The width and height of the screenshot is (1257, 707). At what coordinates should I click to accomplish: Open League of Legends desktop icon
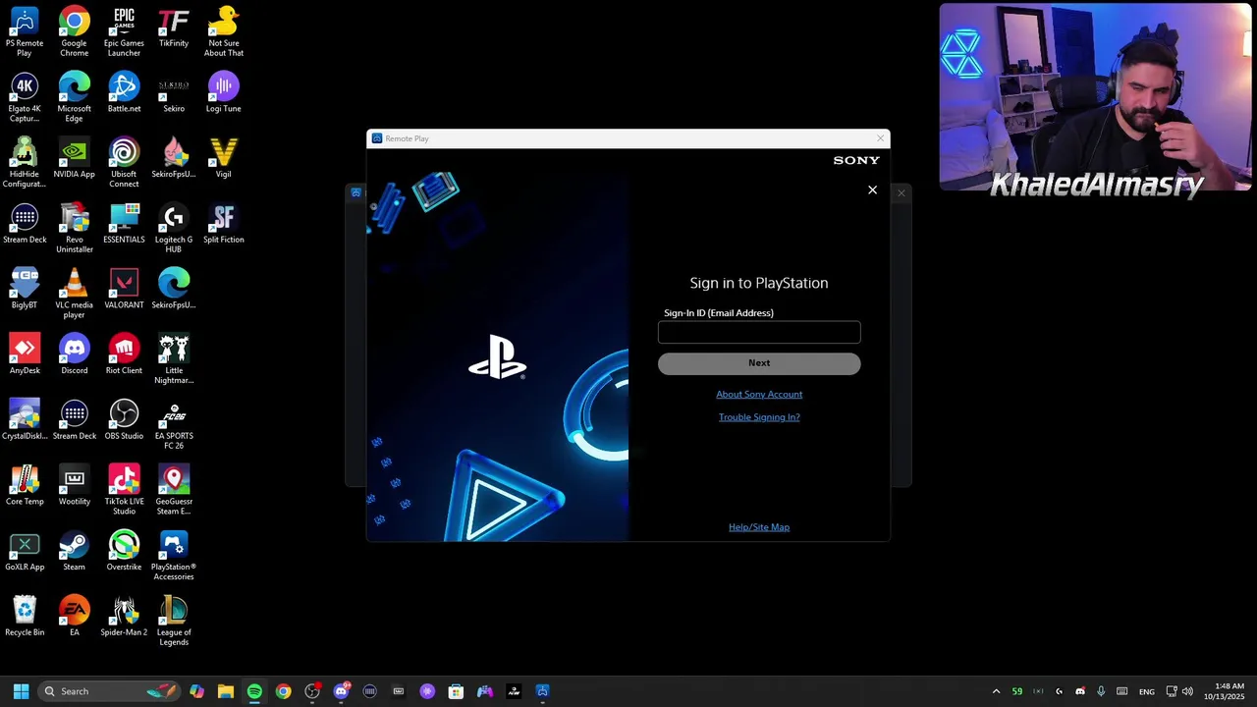coord(174,621)
